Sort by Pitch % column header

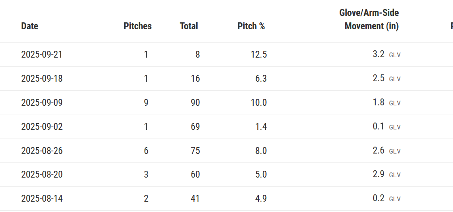(251, 26)
